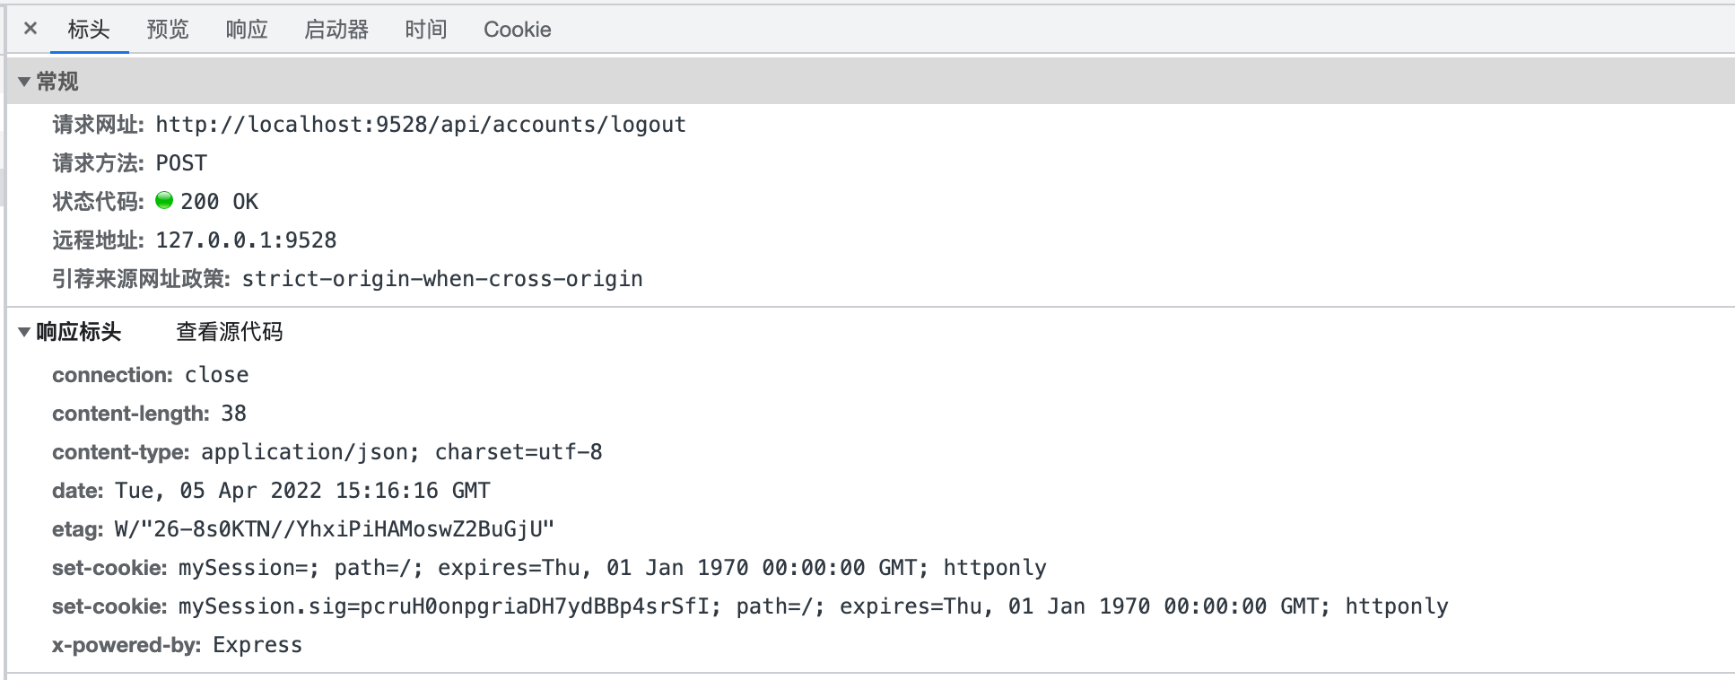Select the remote address 127.0.0.1:9528
The height and width of the screenshot is (680, 1735).
click(245, 240)
